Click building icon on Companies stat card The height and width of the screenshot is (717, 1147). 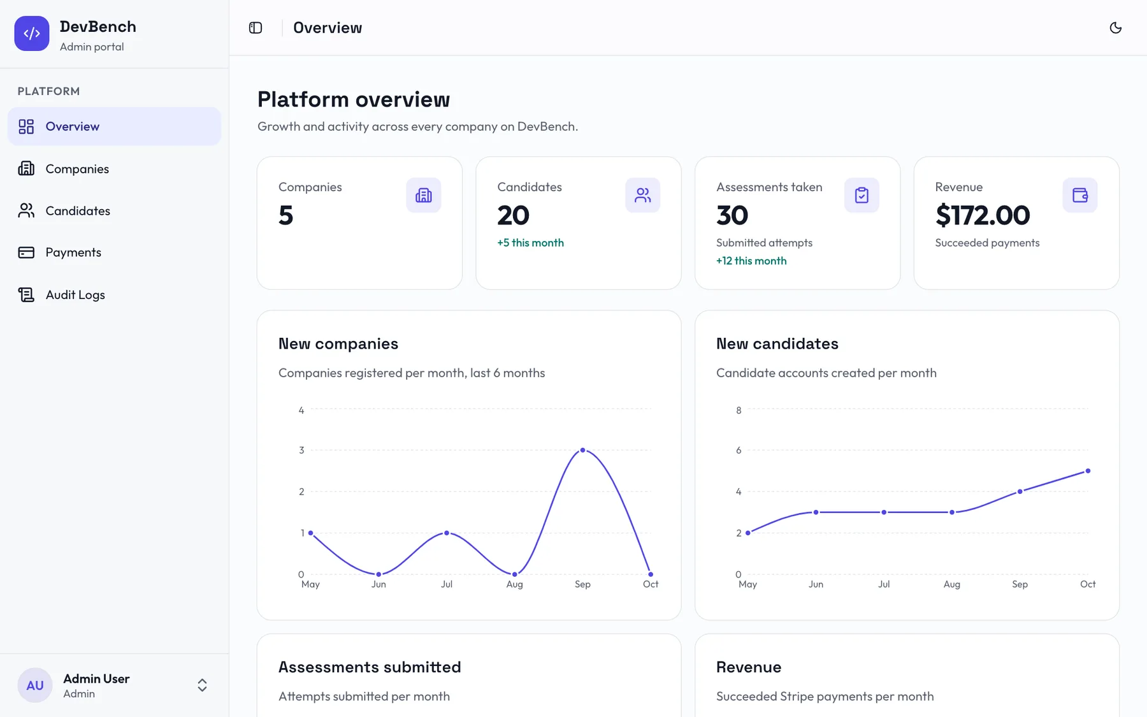pos(424,195)
